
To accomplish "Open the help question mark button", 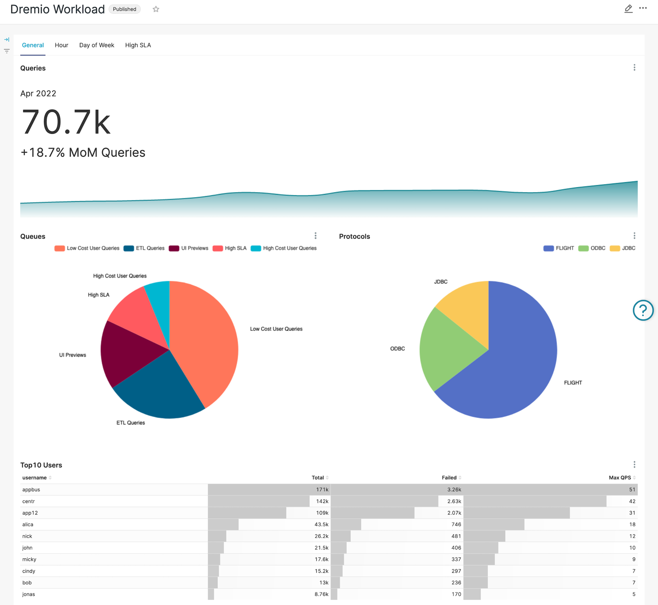I will [x=643, y=311].
